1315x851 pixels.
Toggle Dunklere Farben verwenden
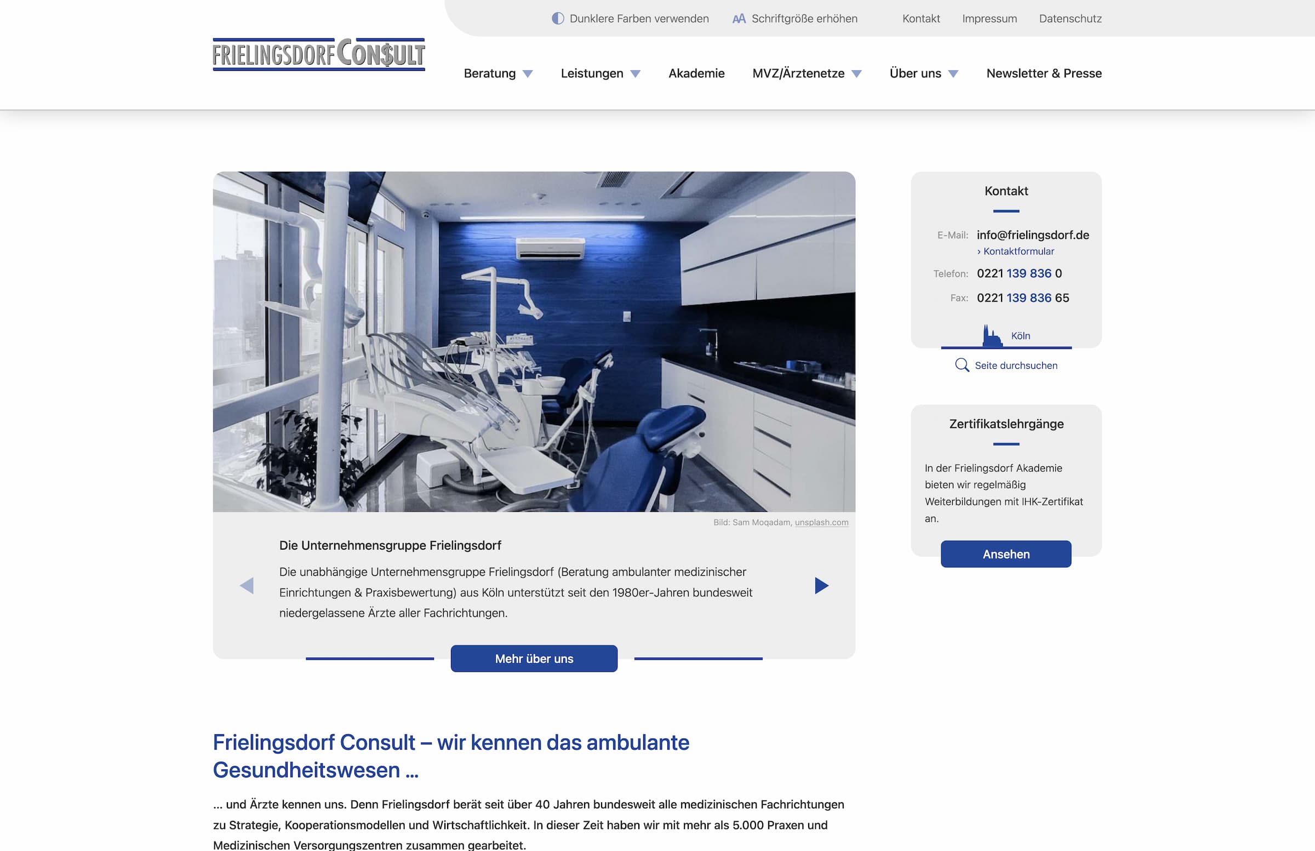click(x=631, y=18)
